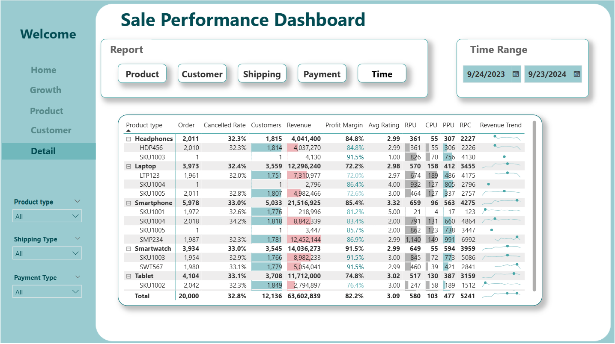
Task: Open the Product type All dropdown
Action: coord(47,216)
